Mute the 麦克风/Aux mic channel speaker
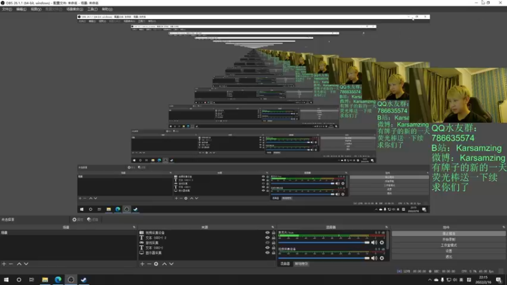The height and width of the screenshot is (285, 507). point(374,243)
